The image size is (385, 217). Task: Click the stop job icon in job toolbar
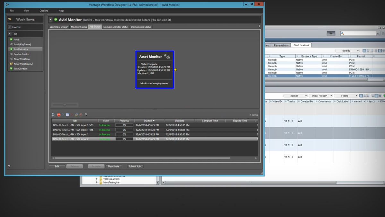pyautogui.click(x=59, y=114)
